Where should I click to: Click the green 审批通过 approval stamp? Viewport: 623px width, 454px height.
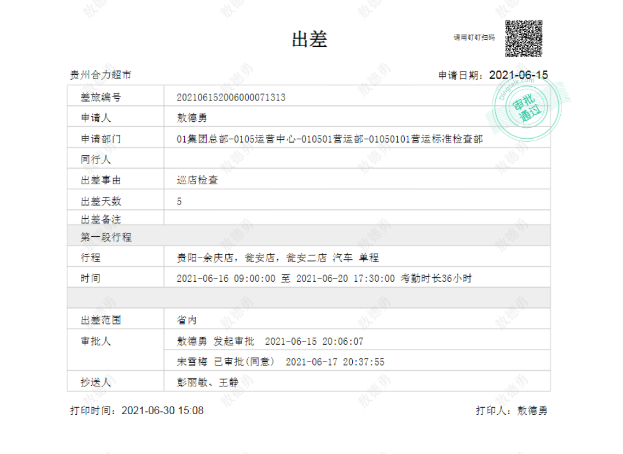pos(525,107)
